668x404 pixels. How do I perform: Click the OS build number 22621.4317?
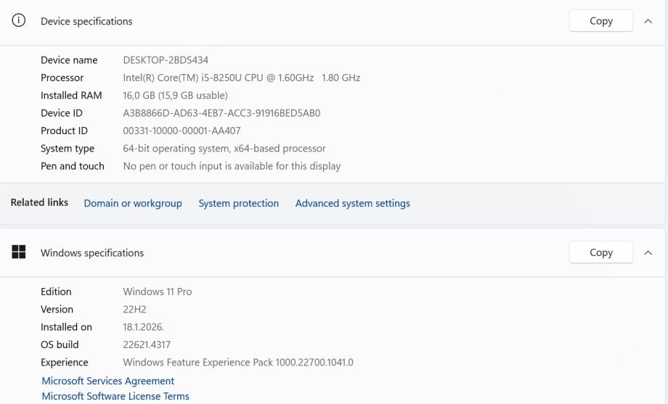[147, 345]
